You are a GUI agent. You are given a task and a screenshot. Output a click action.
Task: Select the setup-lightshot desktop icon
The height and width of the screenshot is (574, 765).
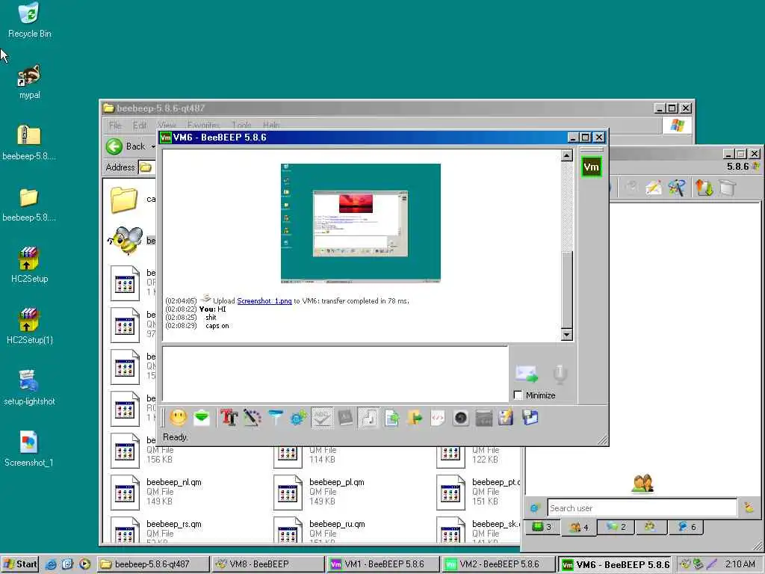(x=29, y=388)
